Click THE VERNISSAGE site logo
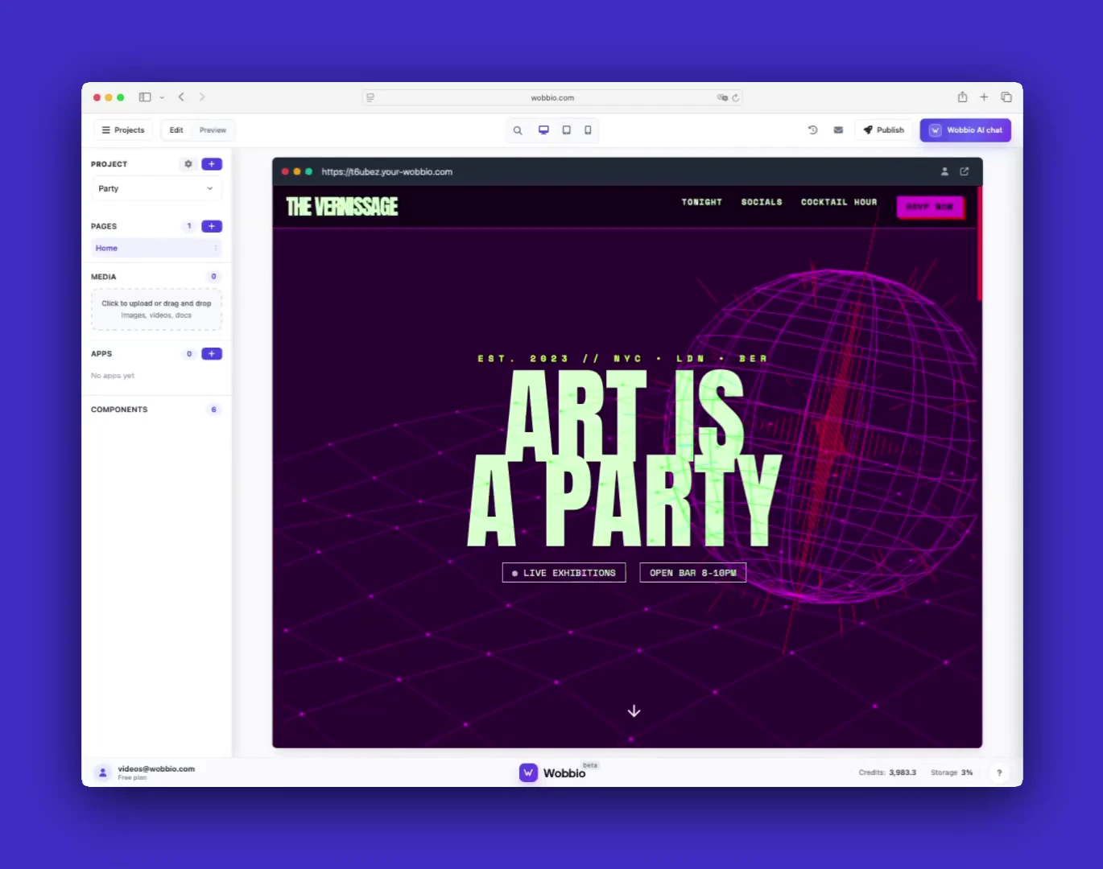1103x869 pixels. point(342,207)
